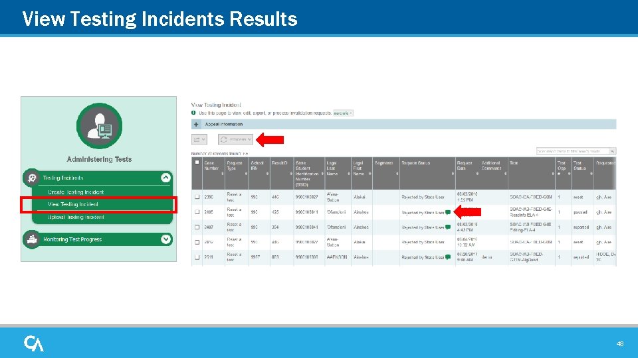Click Rejected by State User in row 2390

point(423,198)
